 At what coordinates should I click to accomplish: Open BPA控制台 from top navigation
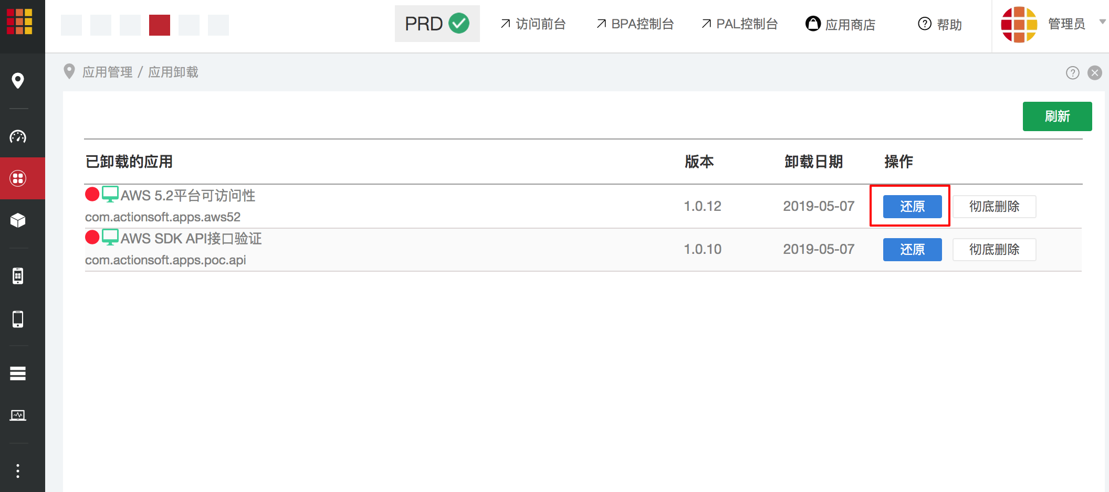[635, 24]
